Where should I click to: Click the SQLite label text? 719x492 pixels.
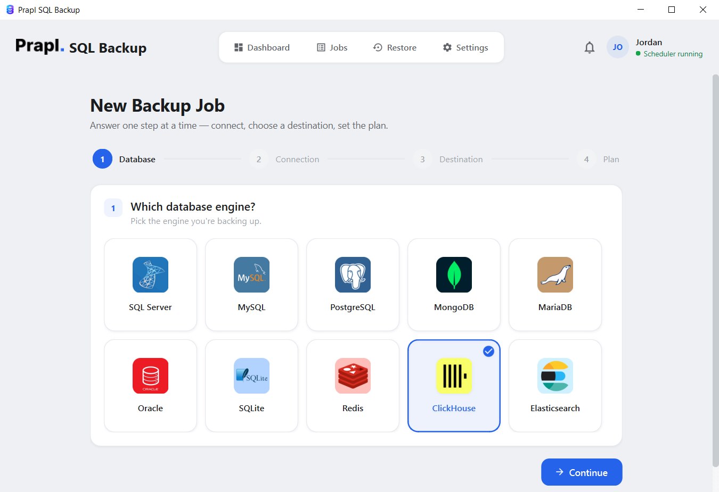251,408
